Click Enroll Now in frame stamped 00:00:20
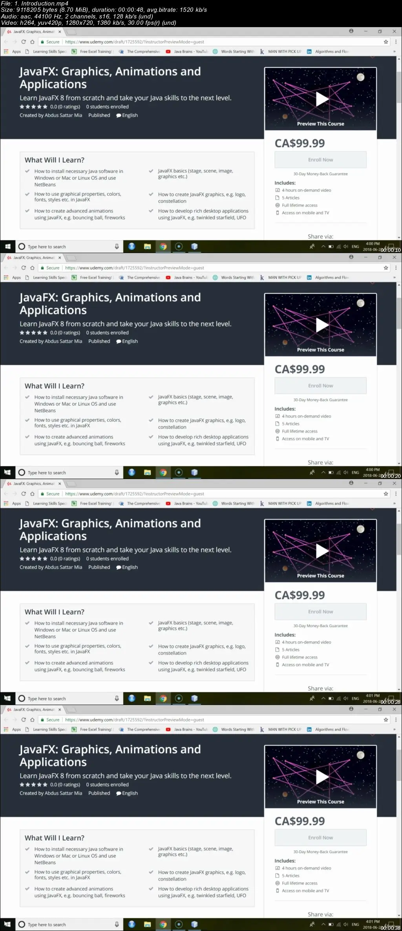Image resolution: width=402 pixels, height=931 pixels. (320, 386)
